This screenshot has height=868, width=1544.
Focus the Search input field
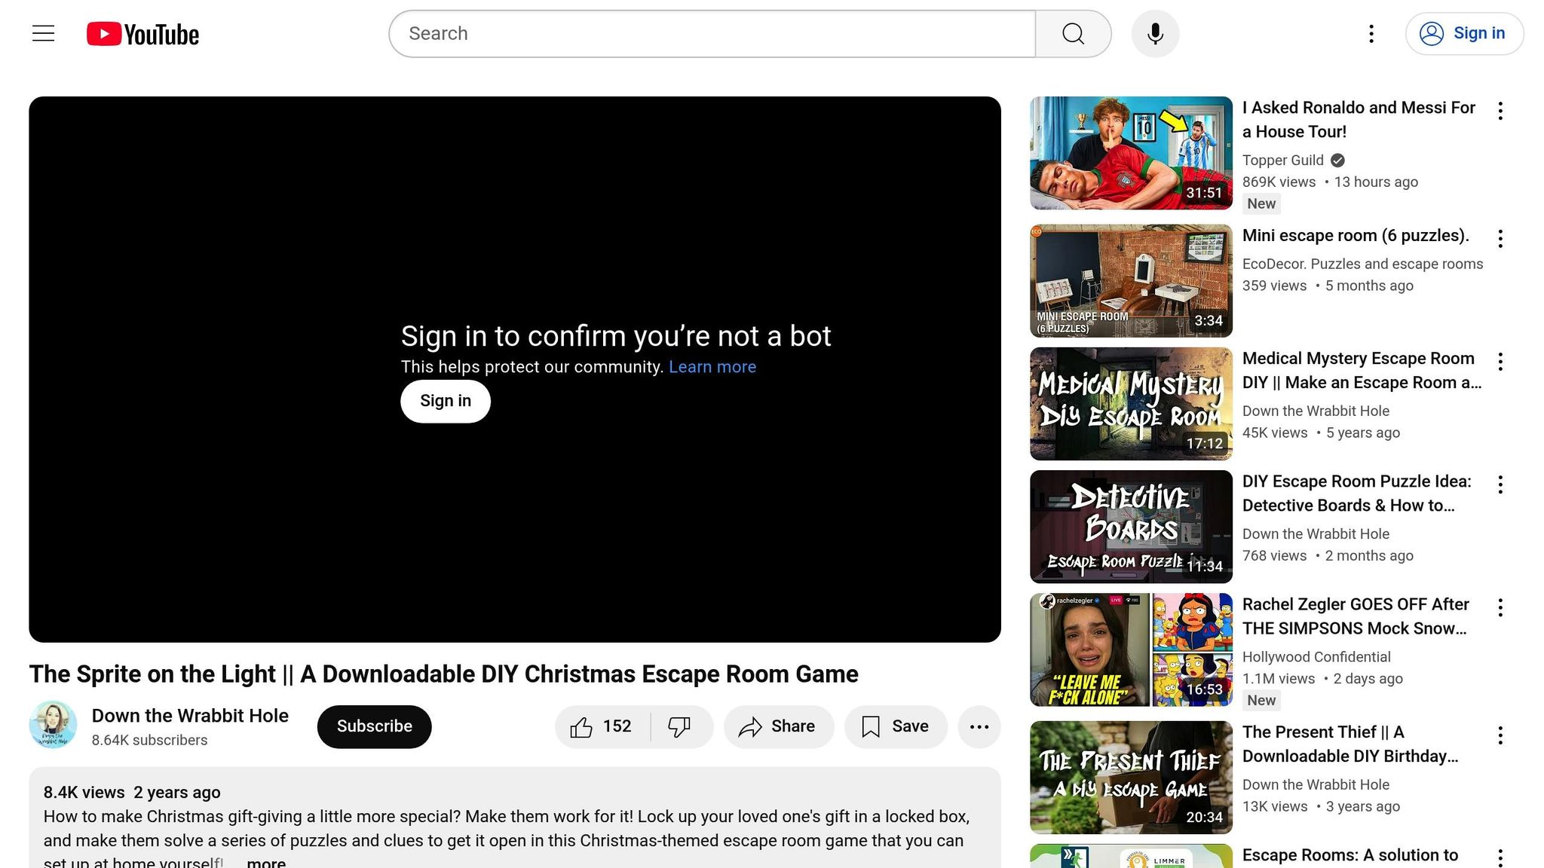pyautogui.click(x=711, y=34)
